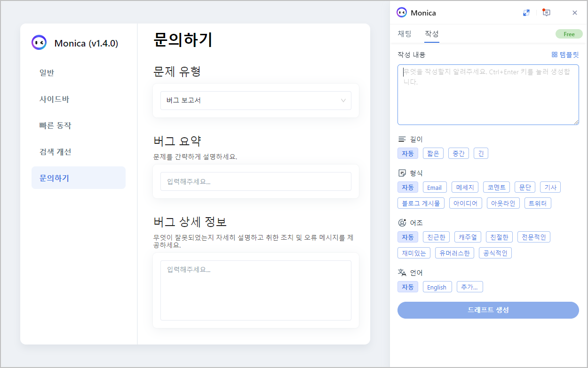This screenshot has width=588, height=368.
Task: Open the 버그 보고서 problem type dropdown
Action: tap(256, 100)
